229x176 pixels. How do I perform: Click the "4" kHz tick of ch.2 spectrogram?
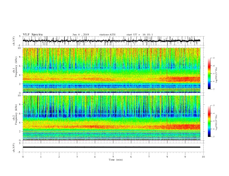tap(20, 123)
